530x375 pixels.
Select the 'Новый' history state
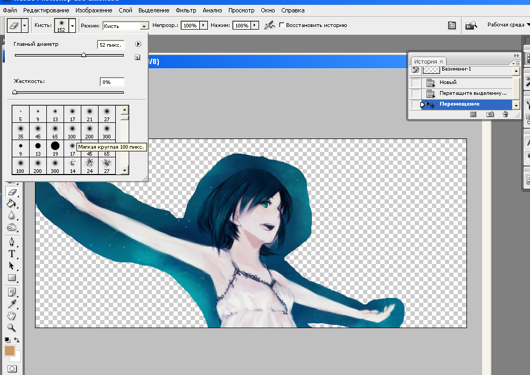tap(448, 82)
